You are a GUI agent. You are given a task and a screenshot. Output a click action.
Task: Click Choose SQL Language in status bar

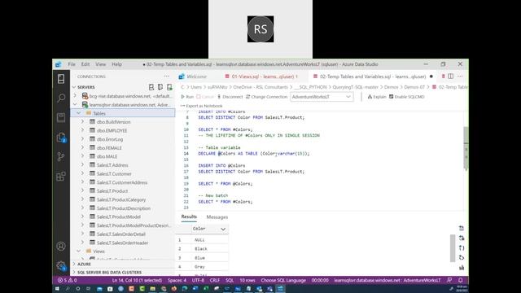283,280
